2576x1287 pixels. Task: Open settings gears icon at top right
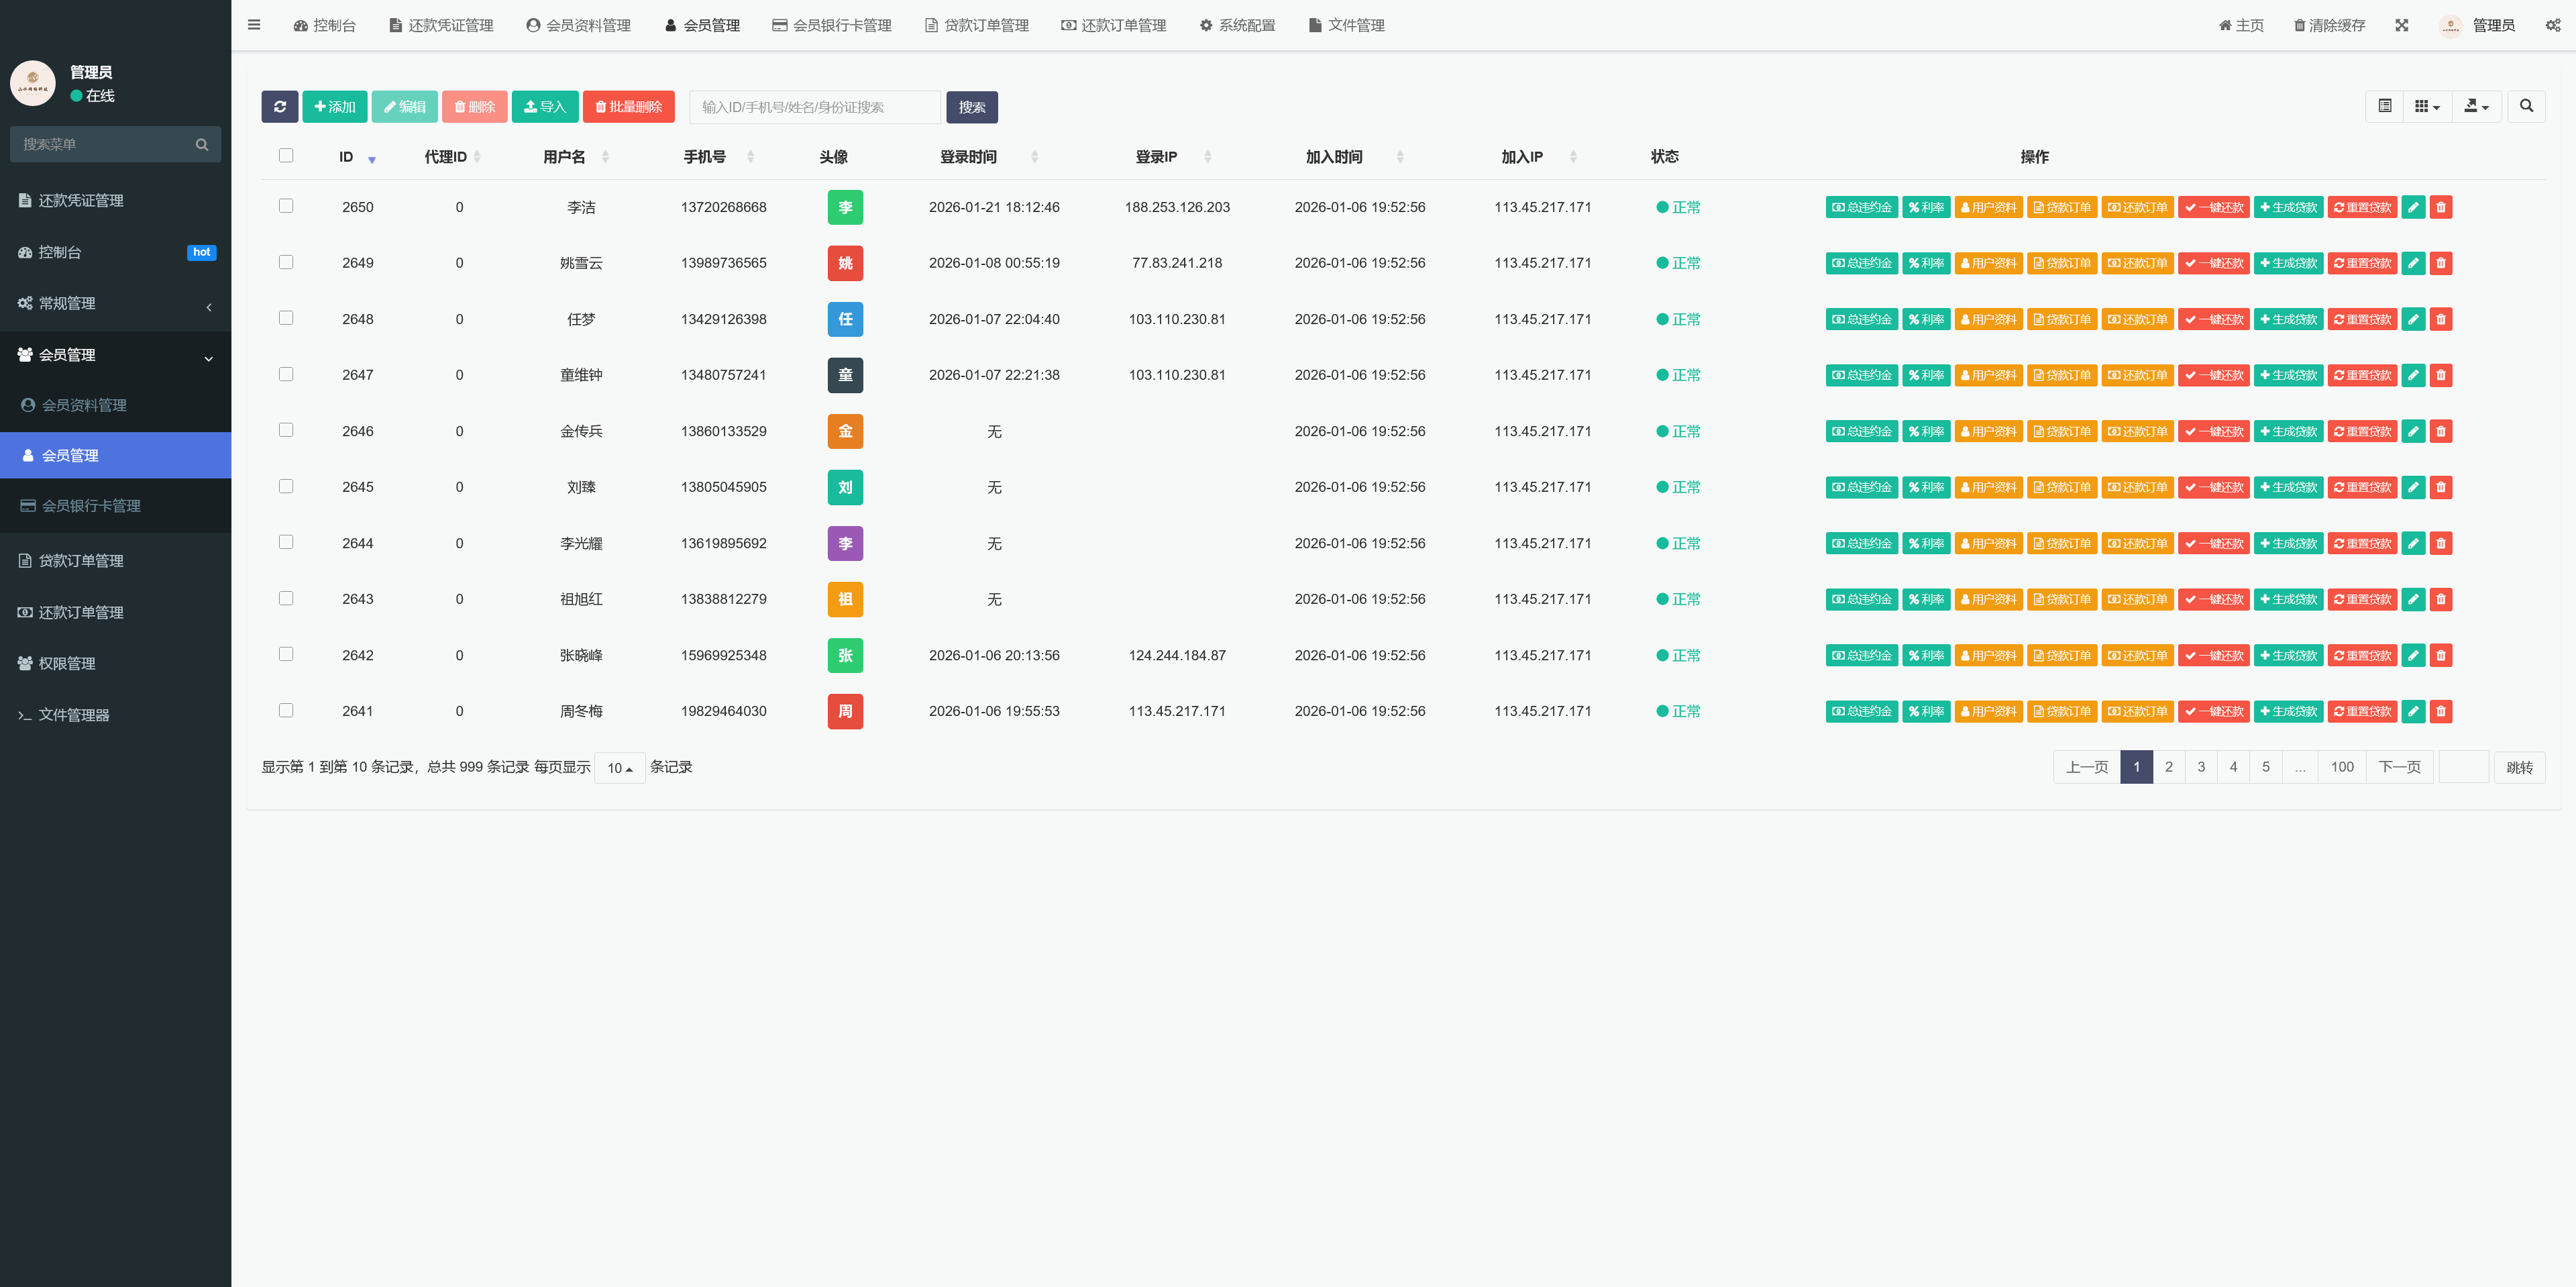[2552, 25]
